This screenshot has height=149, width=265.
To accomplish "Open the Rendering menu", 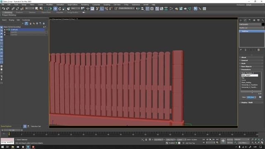I will pos(85,5).
